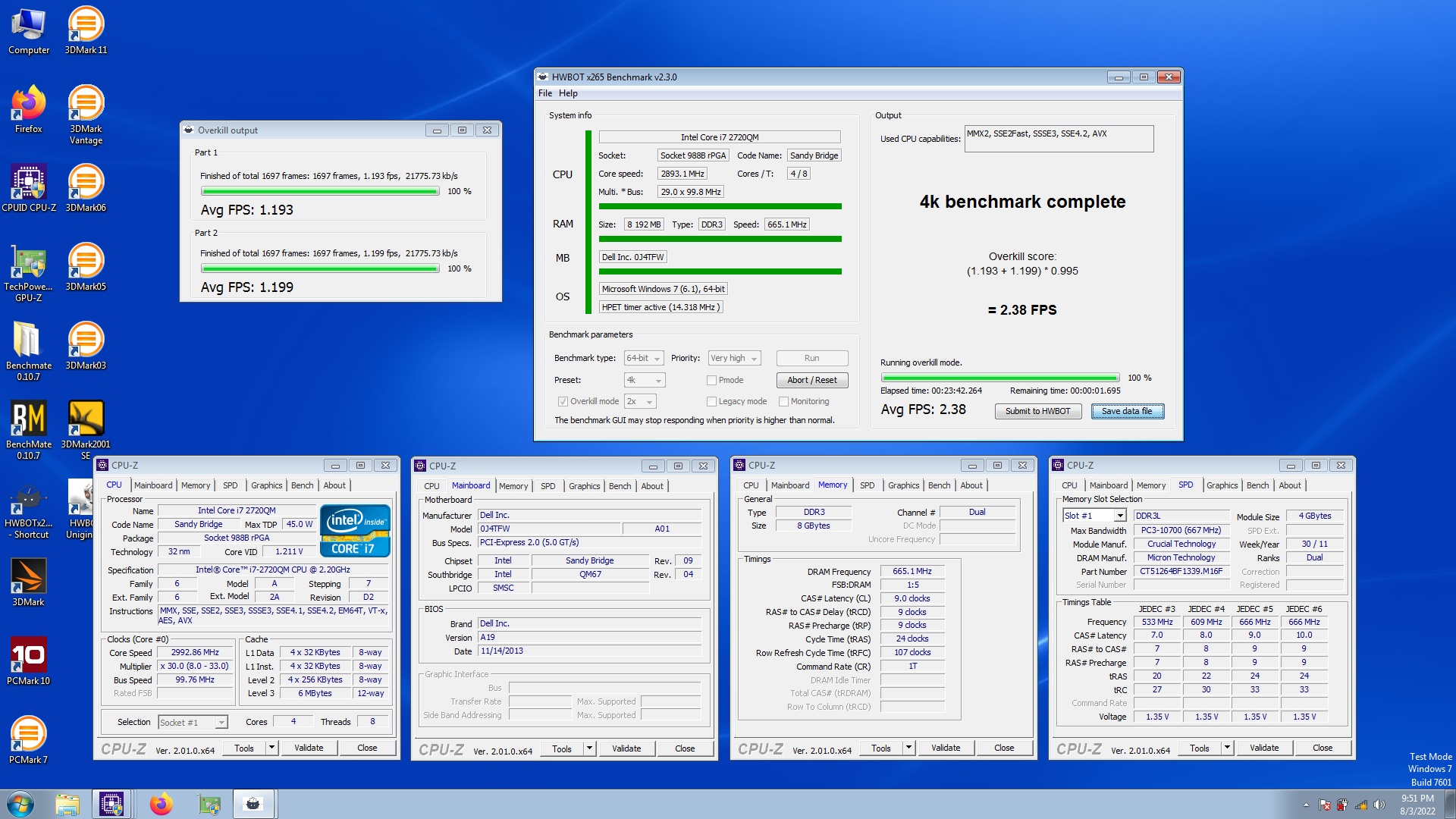
Task: Click the Part 2 progress bar
Action: tap(320, 269)
